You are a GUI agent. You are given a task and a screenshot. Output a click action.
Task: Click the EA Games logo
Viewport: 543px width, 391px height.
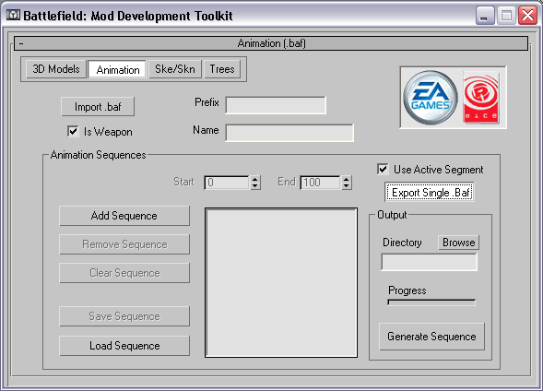(431, 98)
